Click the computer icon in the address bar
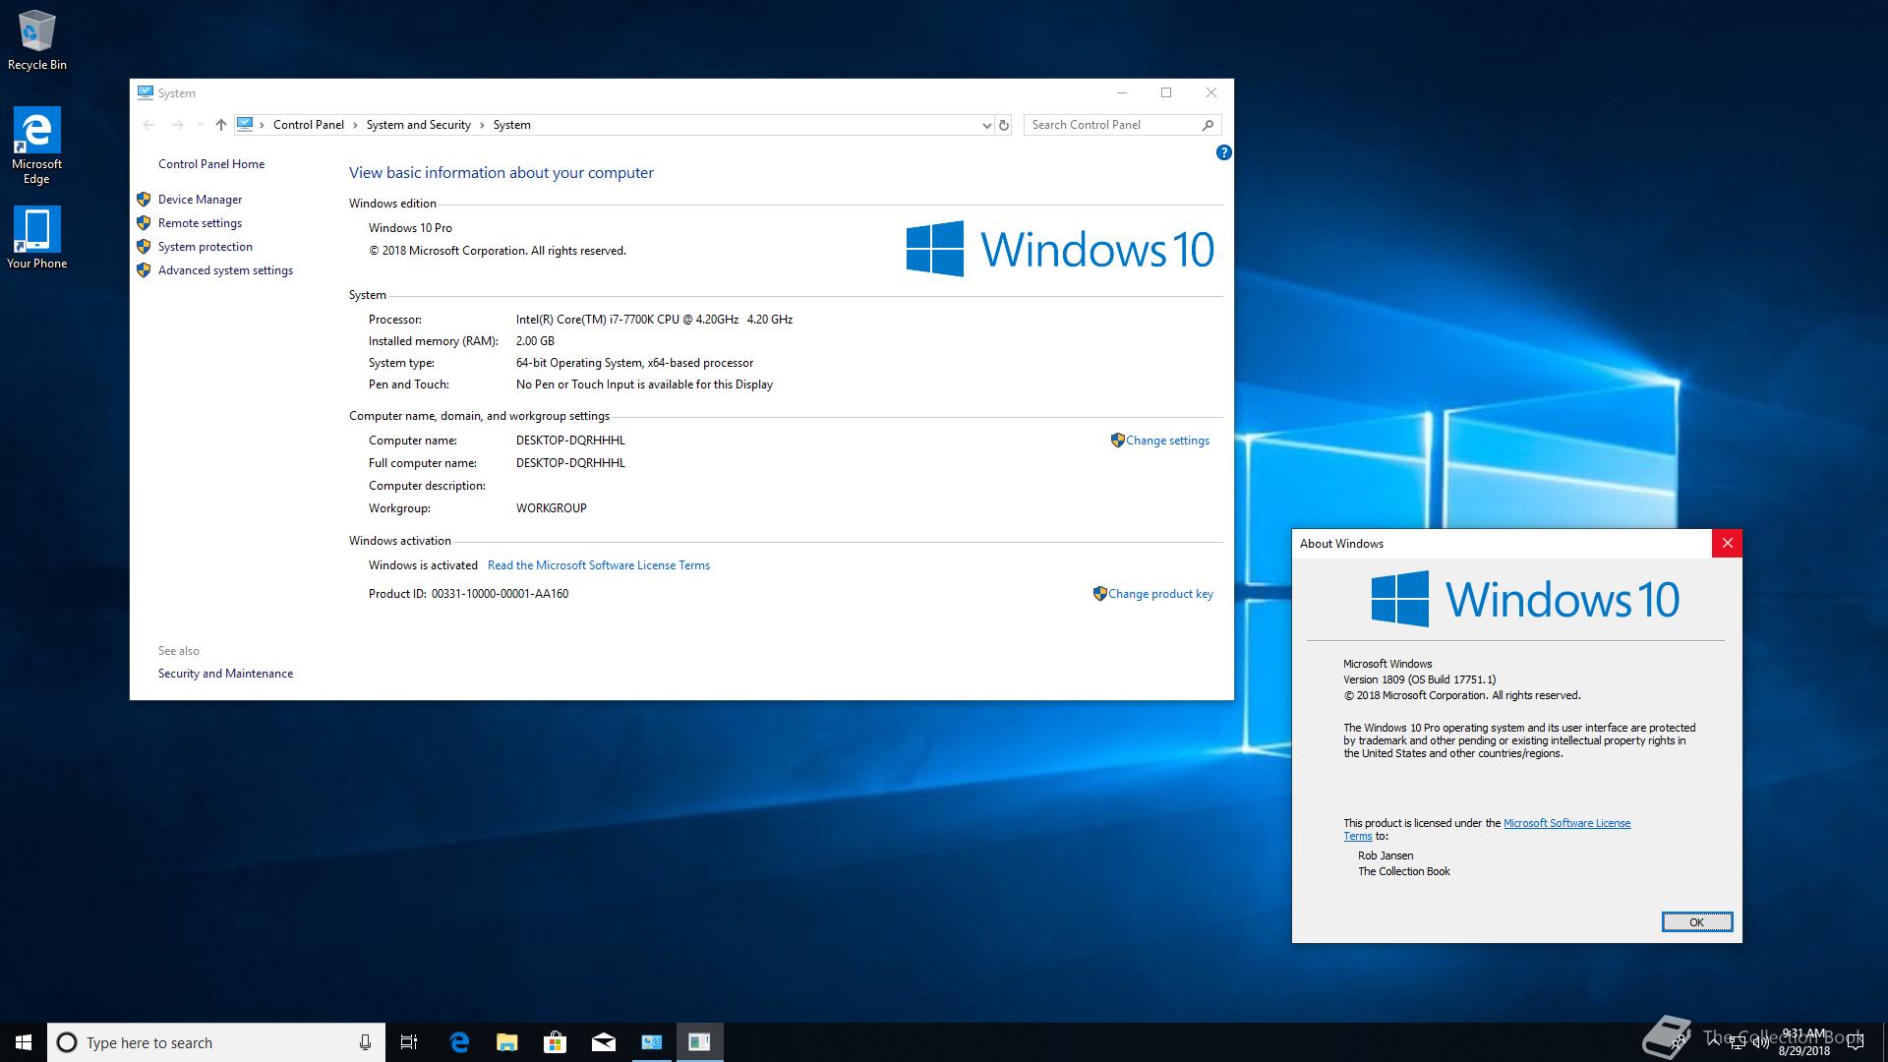 point(245,125)
